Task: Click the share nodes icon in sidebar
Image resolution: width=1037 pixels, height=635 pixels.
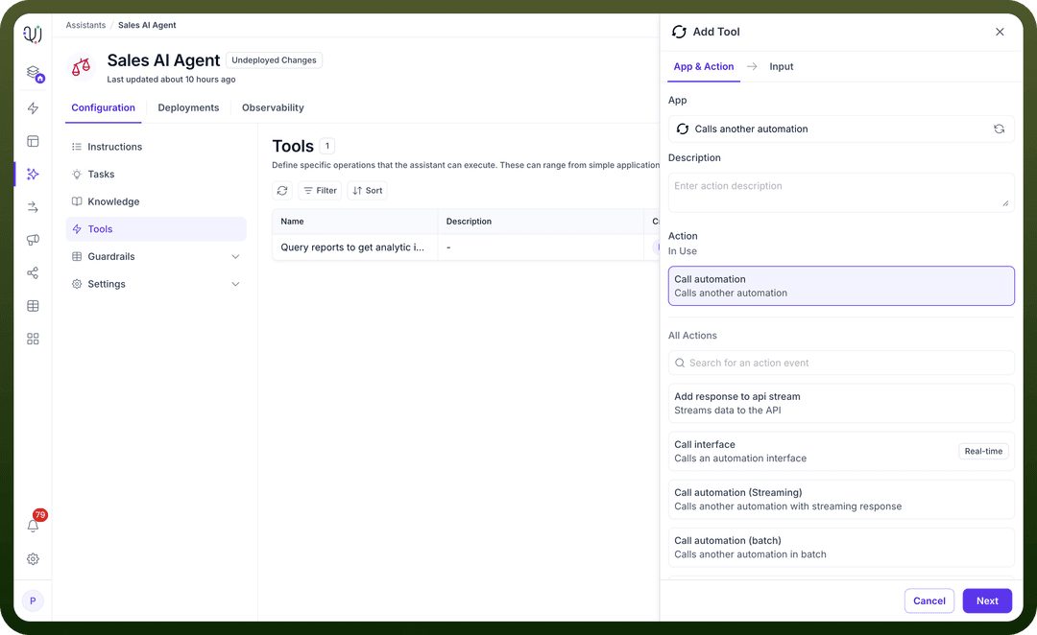Action: (33, 273)
